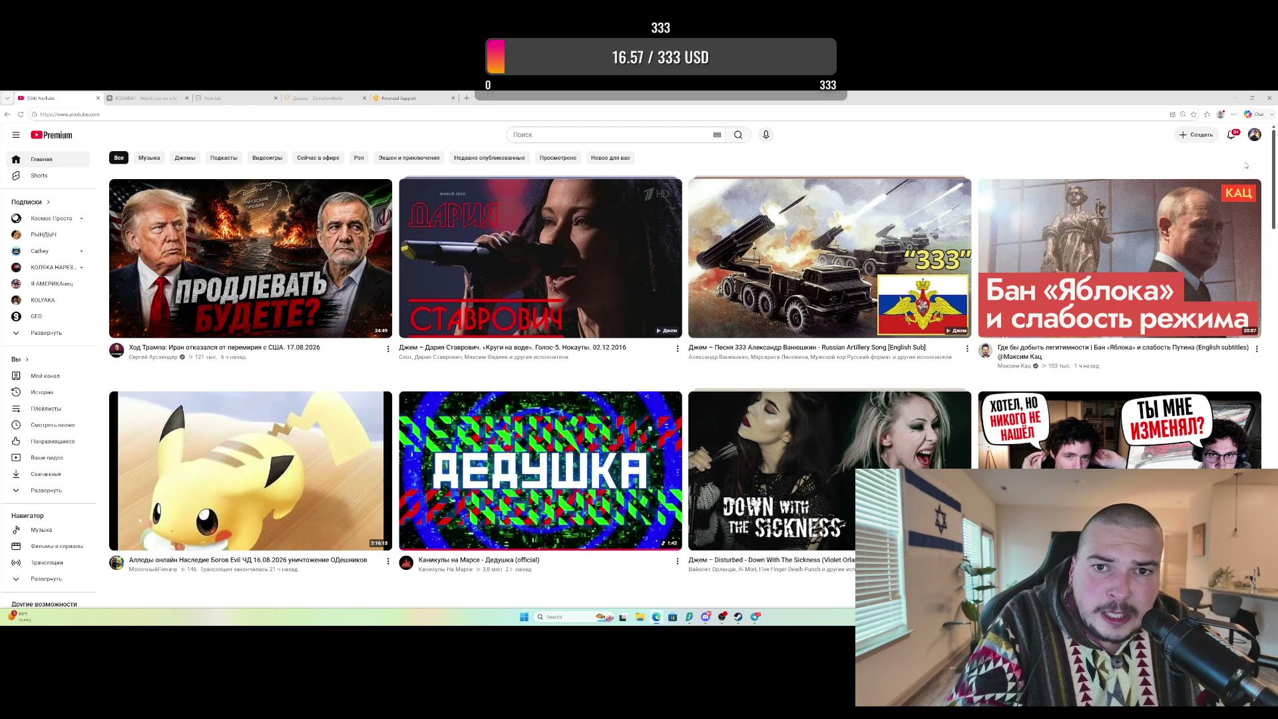Image resolution: width=1278 pixels, height=719 pixels.
Task: Open OBS Studio from the taskbar
Action: 722,617
